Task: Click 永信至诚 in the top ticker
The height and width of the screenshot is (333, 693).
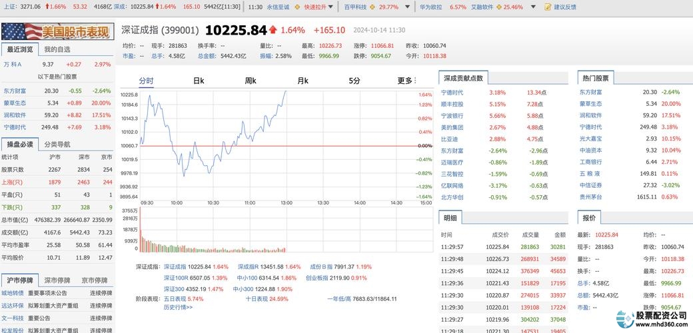Action: pos(279,7)
